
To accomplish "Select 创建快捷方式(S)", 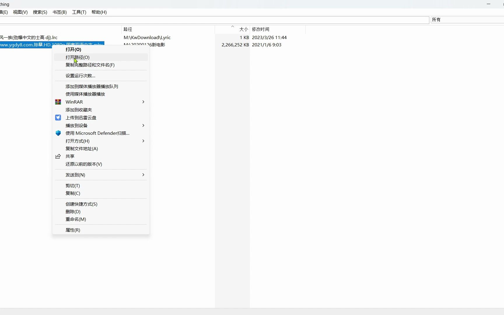I will coord(101,204).
